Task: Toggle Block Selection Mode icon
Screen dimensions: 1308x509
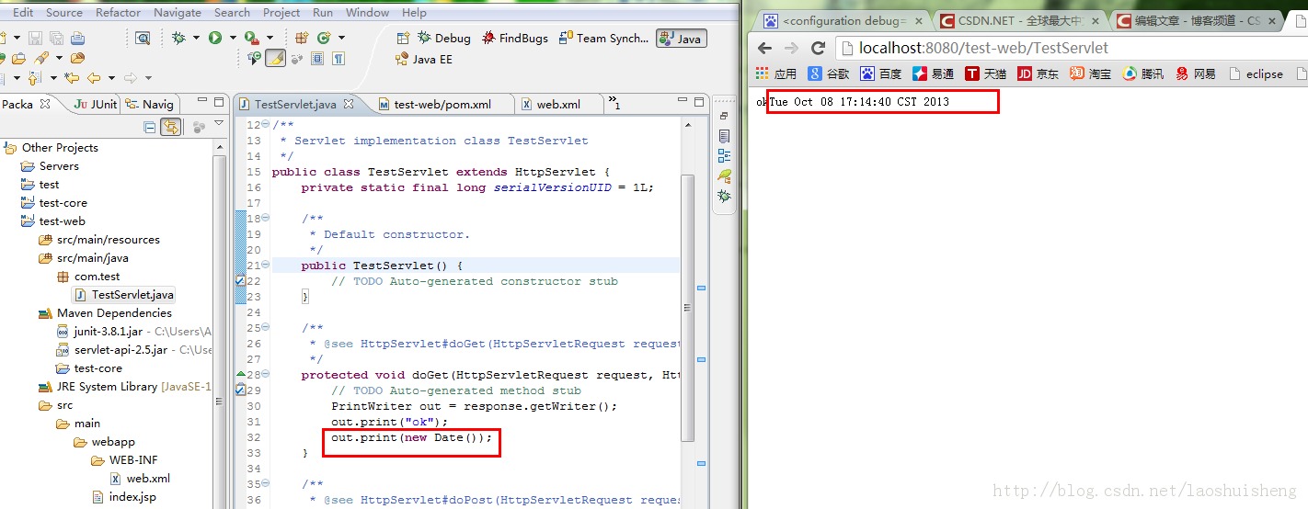Action: (x=317, y=59)
